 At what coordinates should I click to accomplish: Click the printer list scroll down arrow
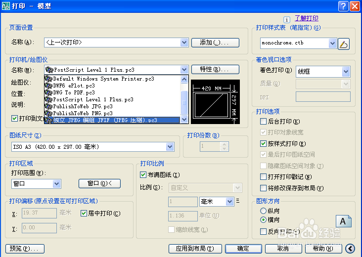click(184, 120)
